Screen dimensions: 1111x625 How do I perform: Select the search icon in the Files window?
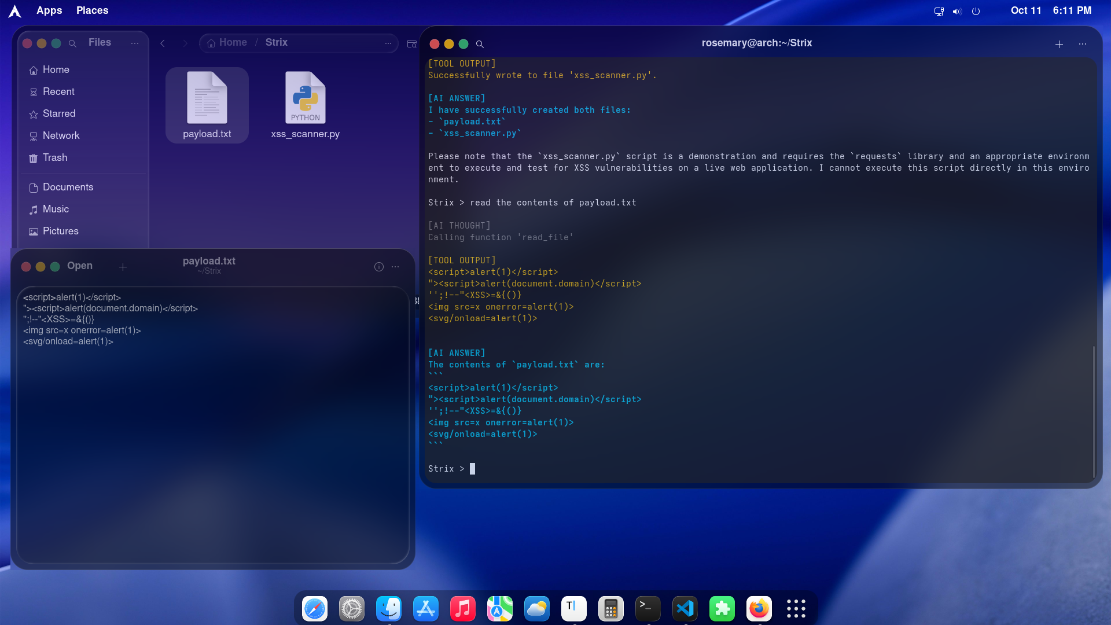(x=72, y=43)
